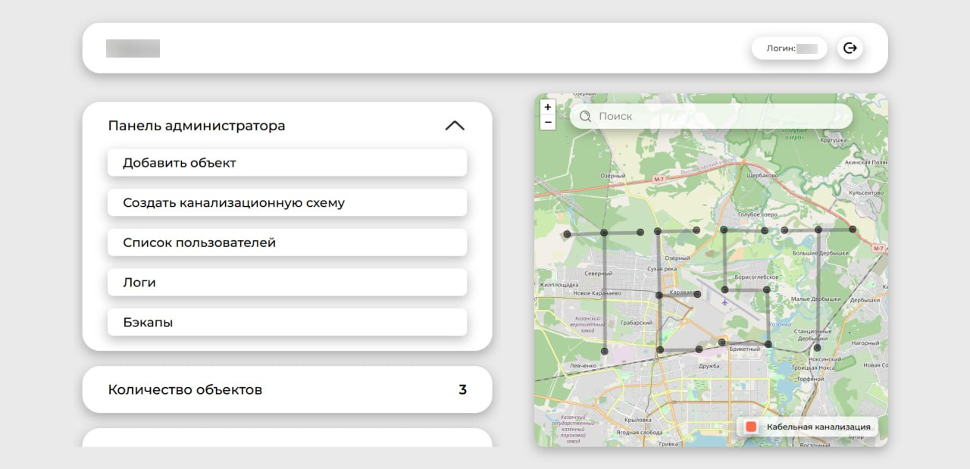Click the Жилплощадка label on map

(559, 285)
